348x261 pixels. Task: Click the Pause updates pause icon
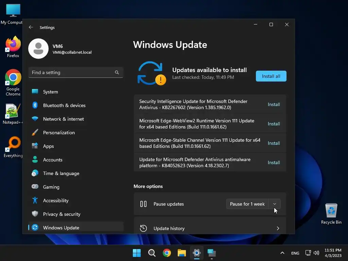click(x=143, y=204)
